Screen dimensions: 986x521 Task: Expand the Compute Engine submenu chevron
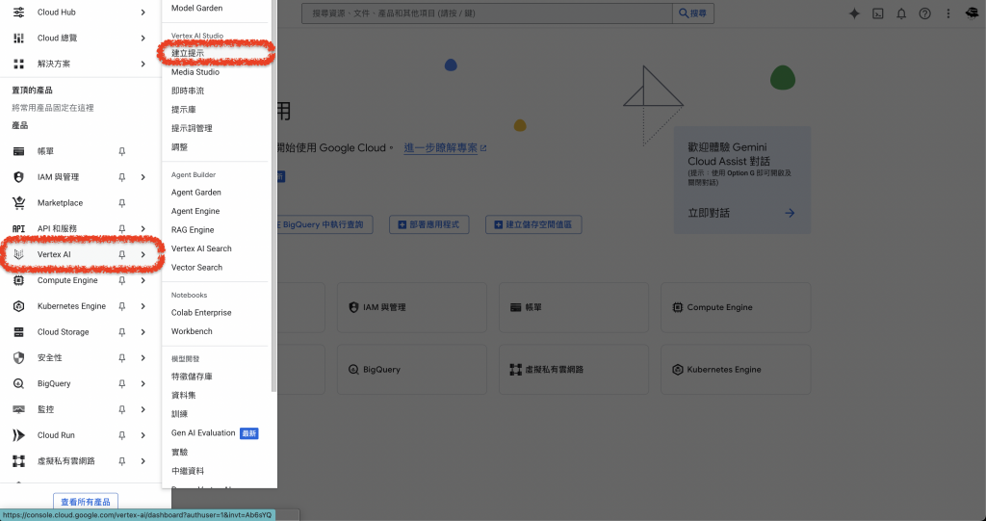click(143, 280)
